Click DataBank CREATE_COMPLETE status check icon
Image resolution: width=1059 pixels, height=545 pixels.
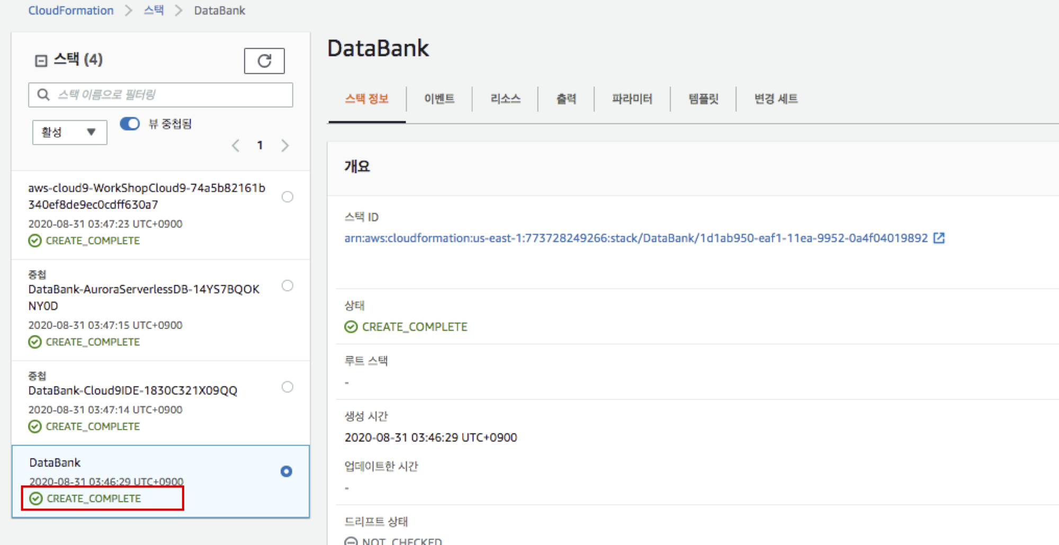point(36,498)
